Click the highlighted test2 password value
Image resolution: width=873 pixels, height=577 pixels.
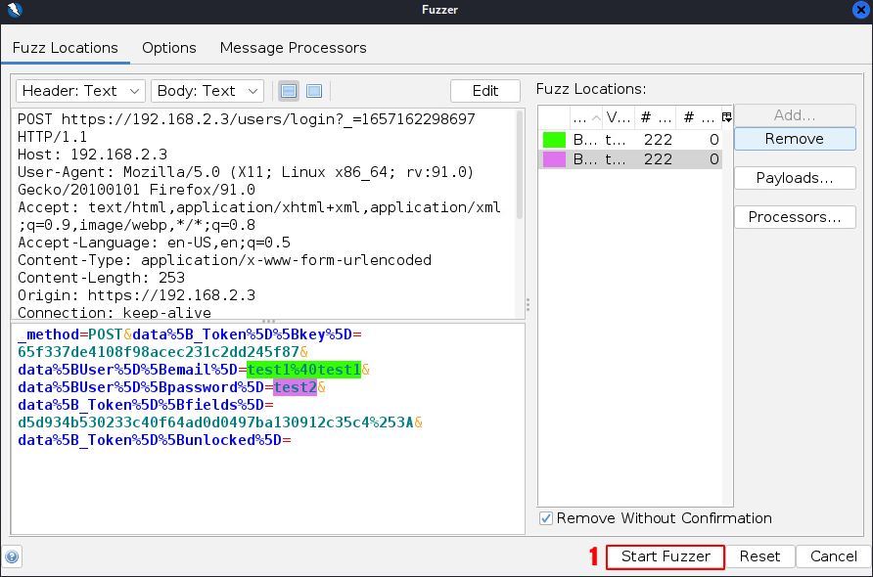click(x=294, y=387)
